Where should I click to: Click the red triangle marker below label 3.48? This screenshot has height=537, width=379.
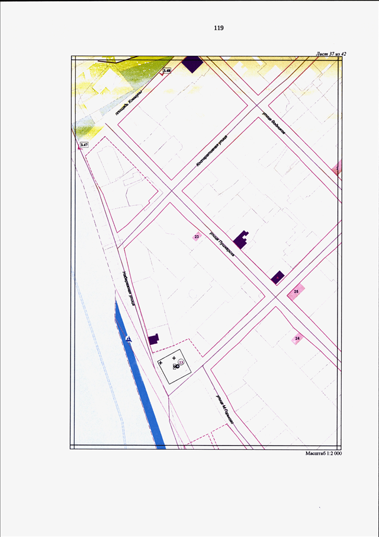point(162,74)
